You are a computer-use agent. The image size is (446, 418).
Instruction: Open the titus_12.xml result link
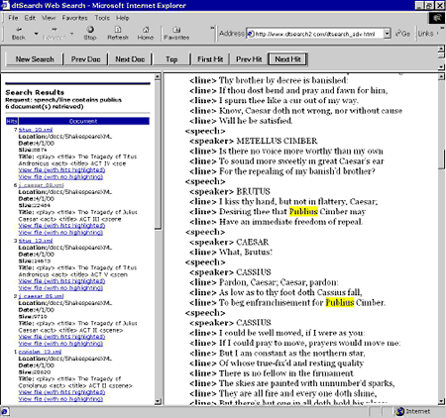[36, 241]
